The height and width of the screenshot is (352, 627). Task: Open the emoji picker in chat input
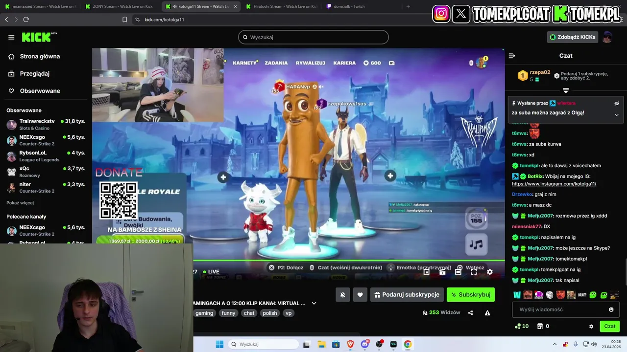(611, 309)
